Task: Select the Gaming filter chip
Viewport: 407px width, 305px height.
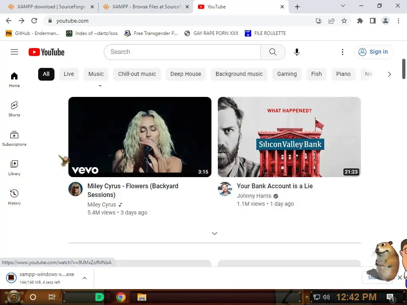Action: pyautogui.click(x=287, y=74)
